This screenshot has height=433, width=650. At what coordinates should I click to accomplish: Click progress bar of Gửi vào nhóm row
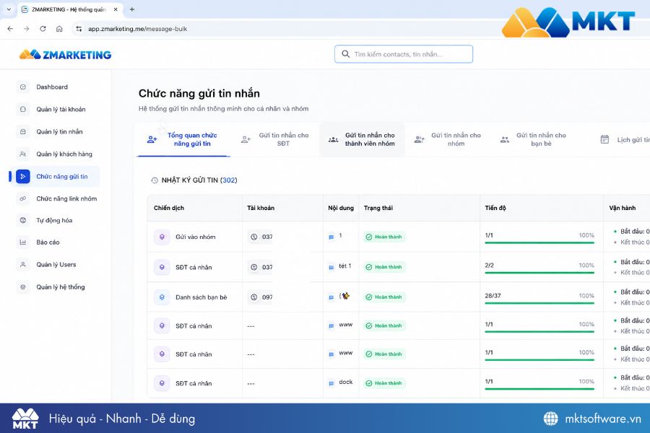click(x=539, y=242)
